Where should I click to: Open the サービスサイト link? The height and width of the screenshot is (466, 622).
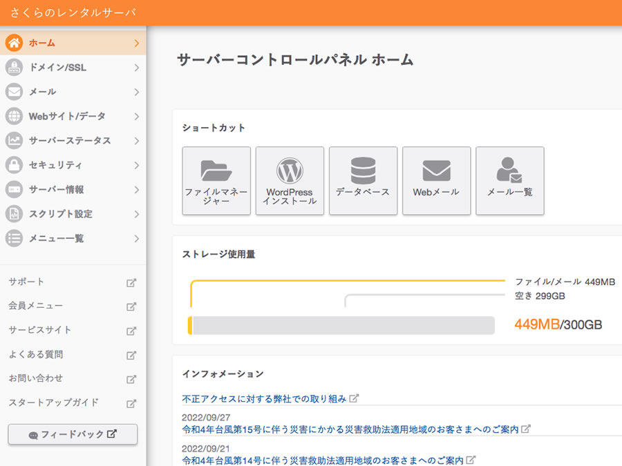[x=39, y=330]
